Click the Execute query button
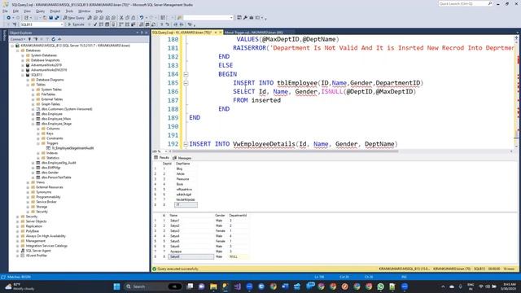 tap(76, 24)
